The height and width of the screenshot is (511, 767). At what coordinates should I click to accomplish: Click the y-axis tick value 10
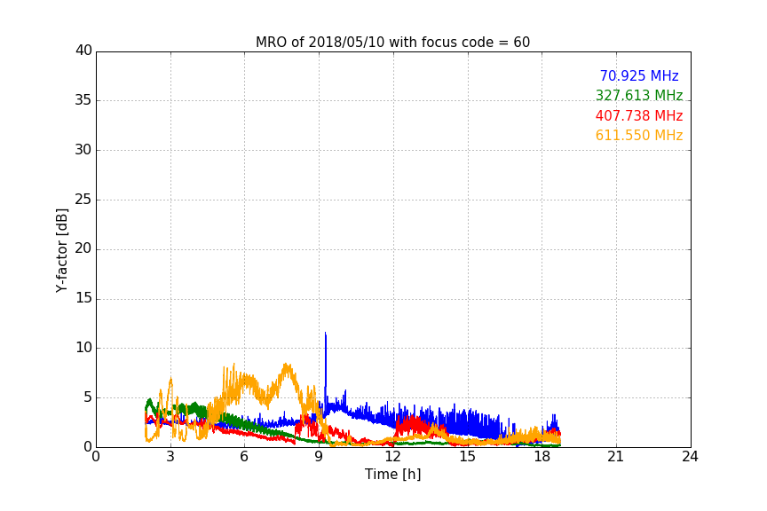pyautogui.click(x=83, y=348)
